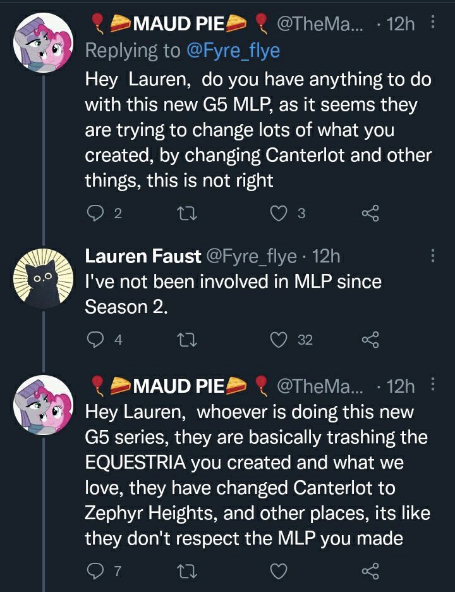
Task: Like the first Maud Pie tweet
Action: pos(279,213)
